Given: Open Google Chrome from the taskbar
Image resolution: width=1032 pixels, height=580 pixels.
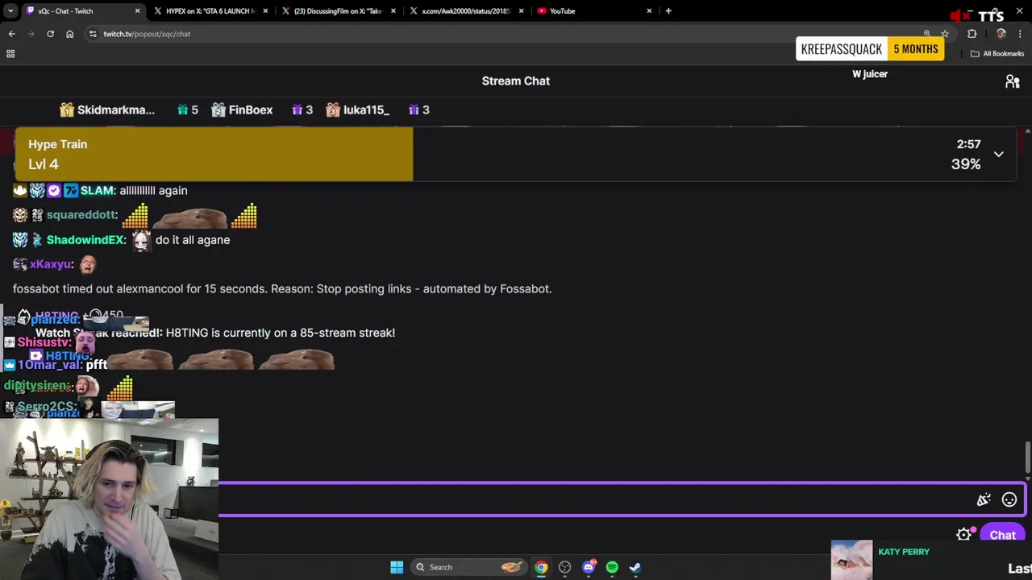Looking at the screenshot, I should (x=541, y=567).
